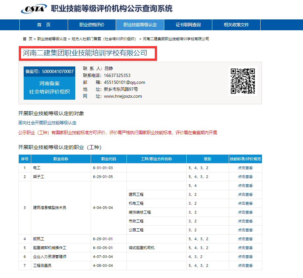Click the address 新乡市东风路97号
The width and height of the screenshot is (303, 278).
(121, 89)
